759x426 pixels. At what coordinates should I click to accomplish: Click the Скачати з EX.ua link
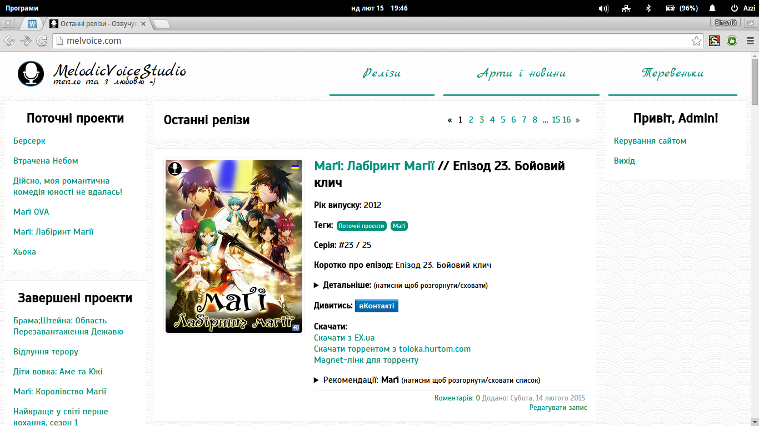pos(344,338)
